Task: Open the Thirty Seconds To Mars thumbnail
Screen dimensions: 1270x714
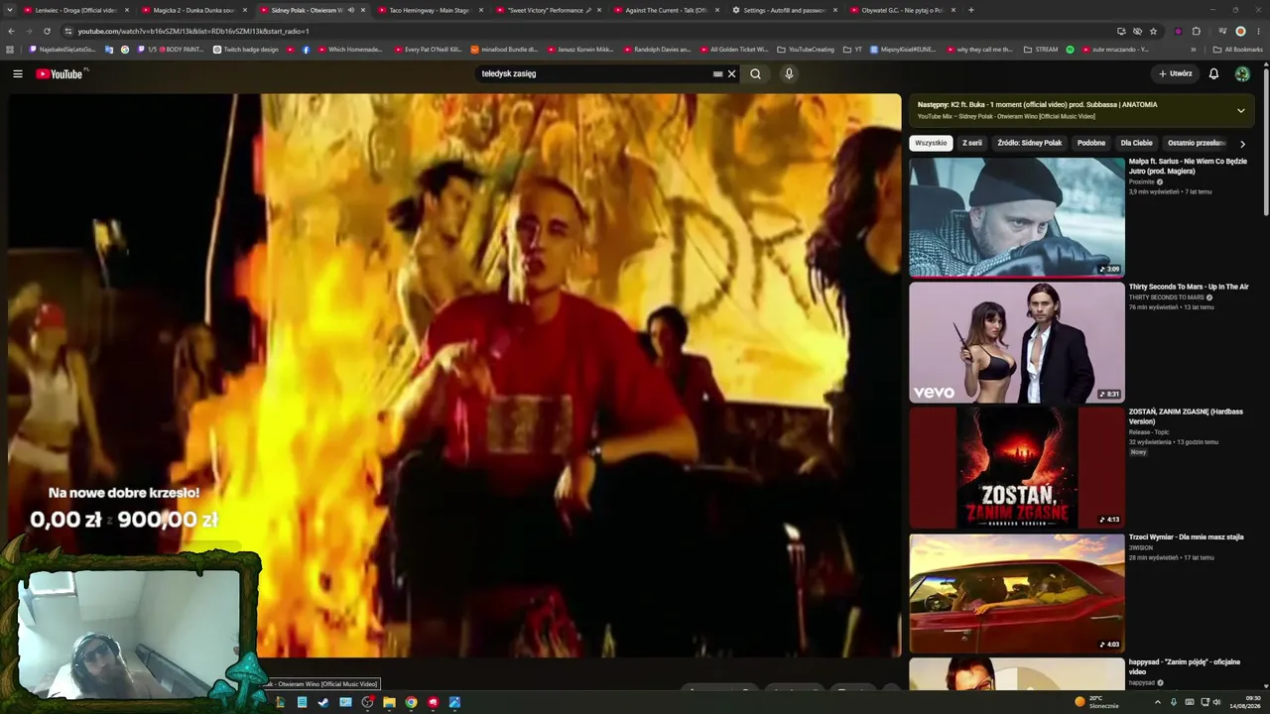Action: 1017,342
